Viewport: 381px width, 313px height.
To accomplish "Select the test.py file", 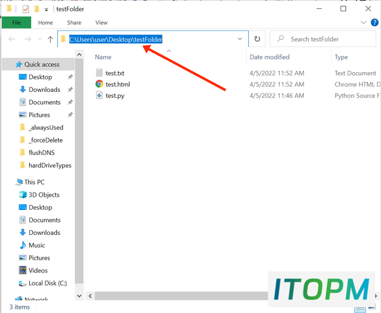I will pyautogui.click(x=115, y=95).
